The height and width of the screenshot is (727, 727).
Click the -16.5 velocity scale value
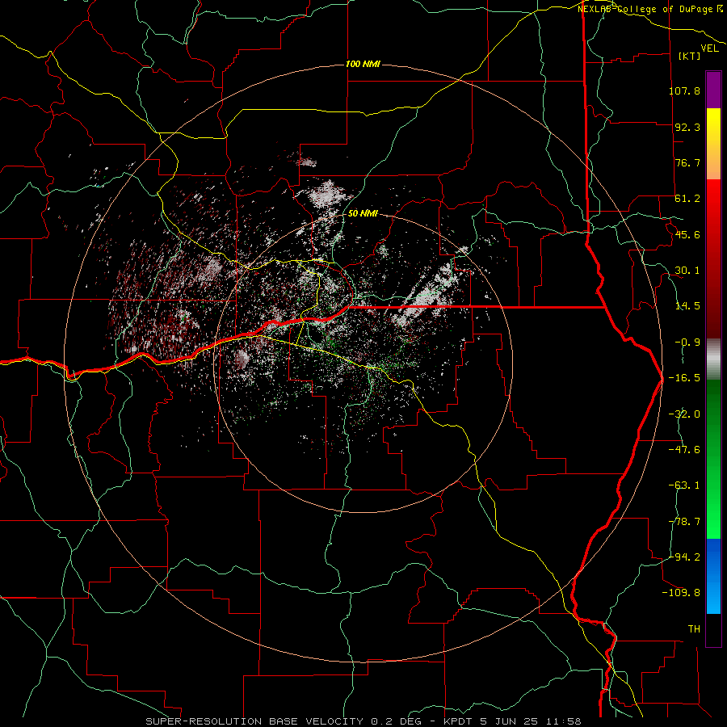pos(685,378)
